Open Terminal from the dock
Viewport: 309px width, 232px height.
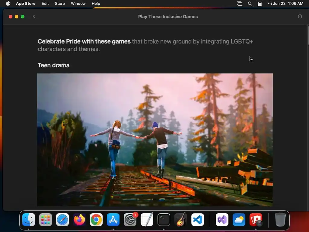pyautogui.click(x=164, y=220)
